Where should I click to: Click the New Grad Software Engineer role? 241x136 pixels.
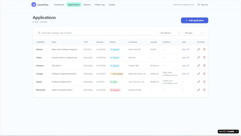[x=64, y=49]
